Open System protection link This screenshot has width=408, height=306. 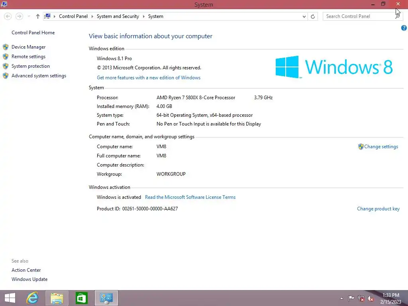tap(30, 66)
